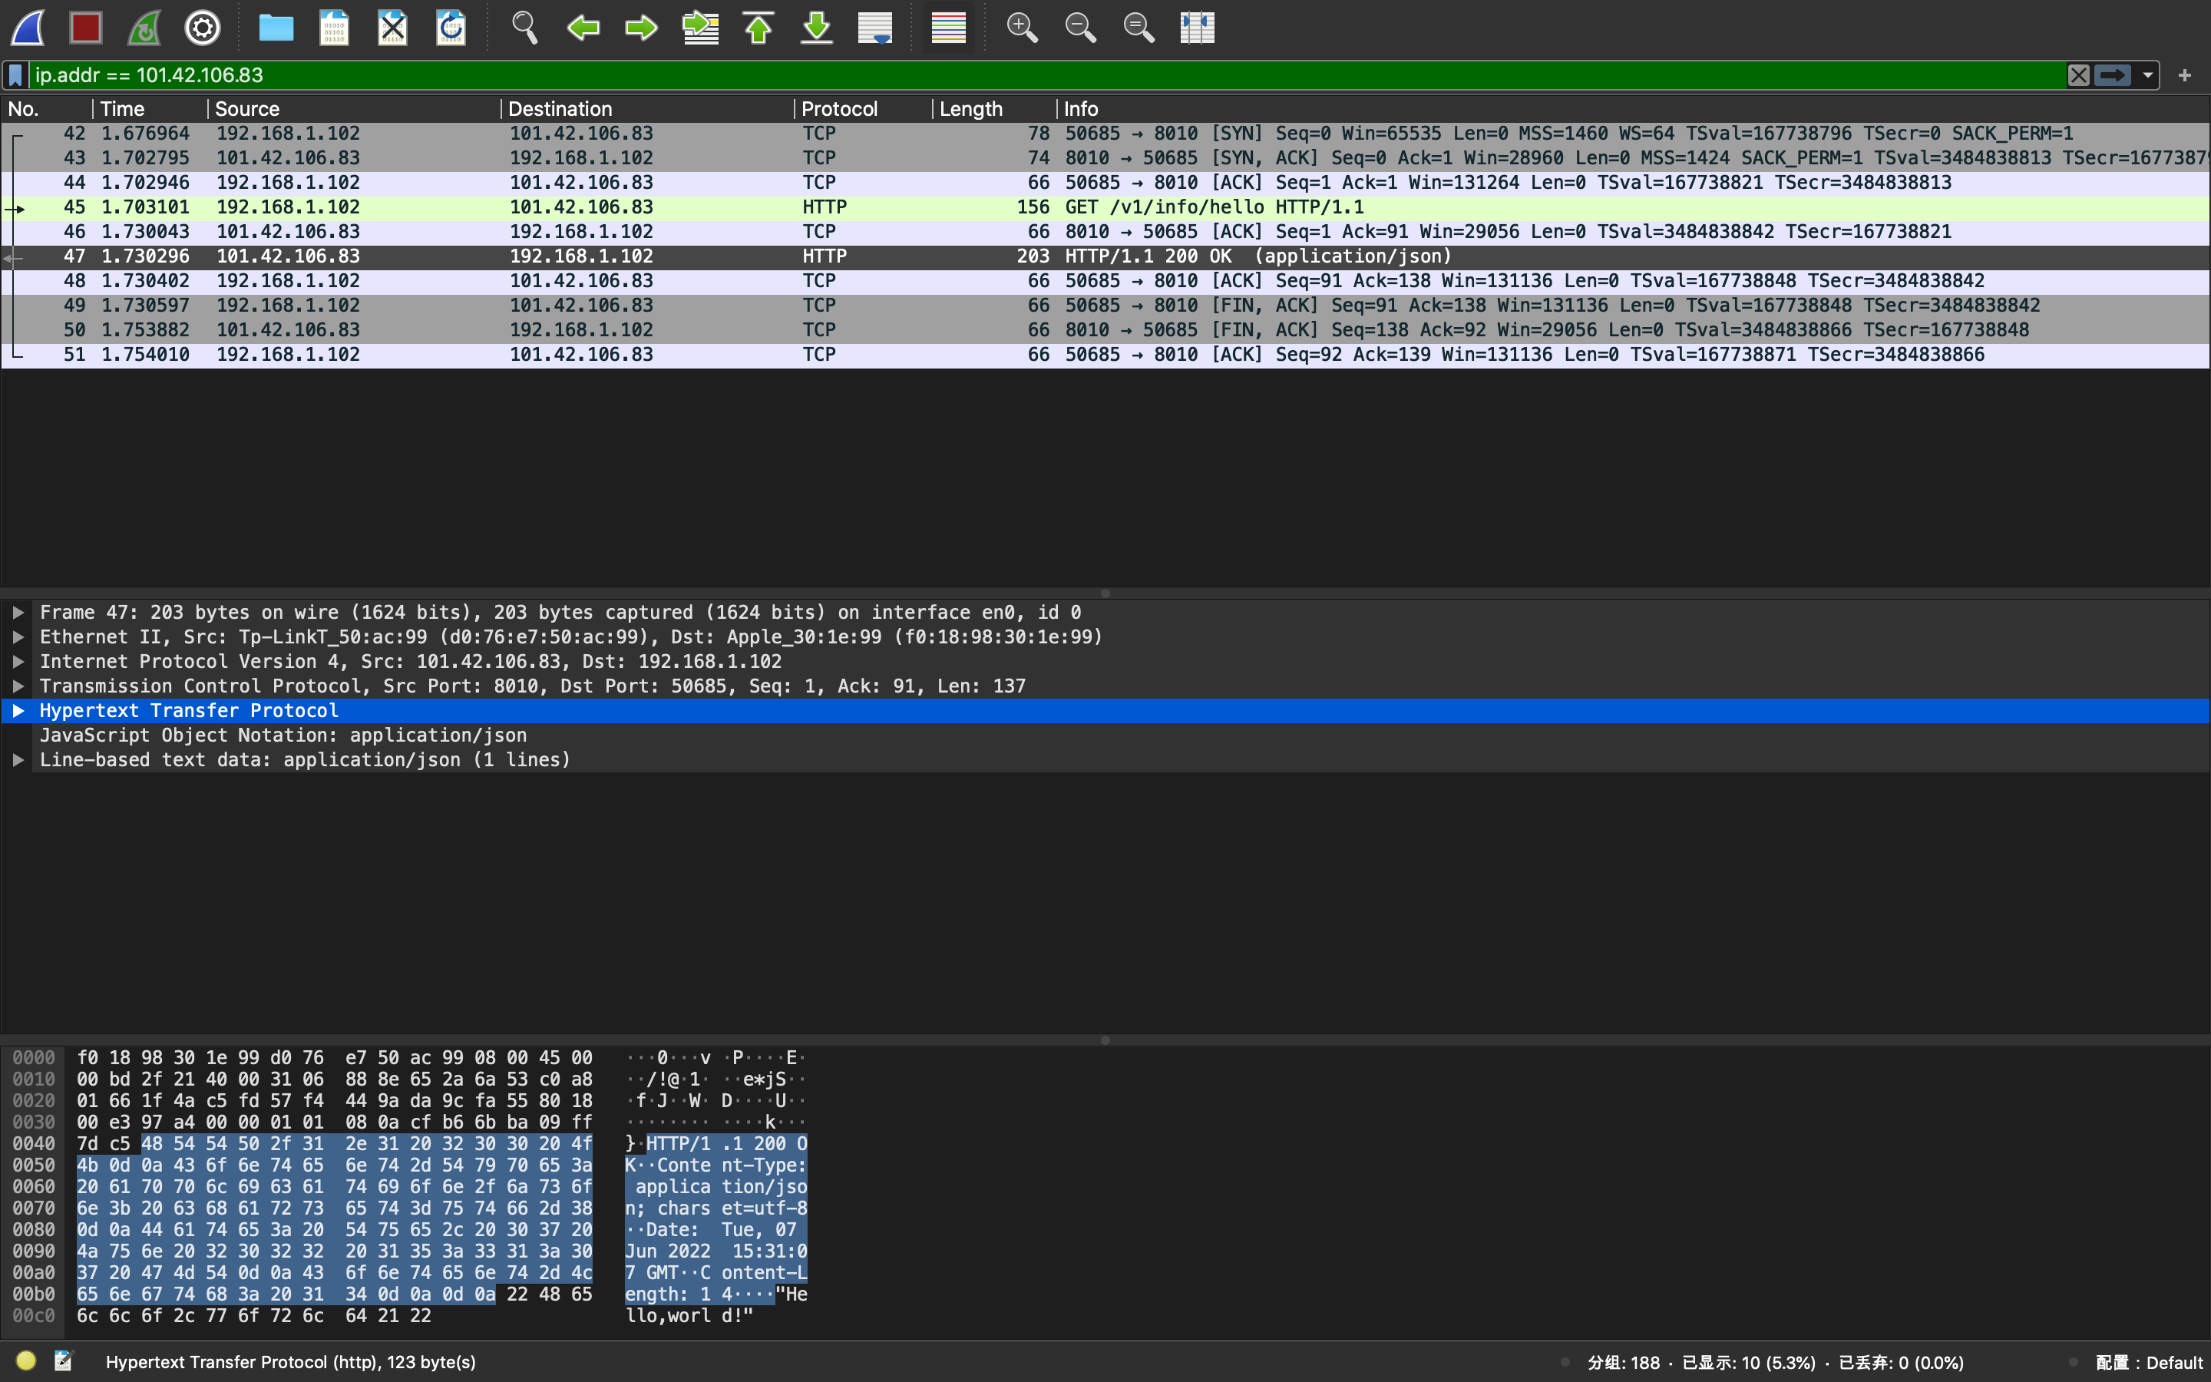Go back in packet history
Screen dimensions: 2211x1382
[x=583, y=28]
